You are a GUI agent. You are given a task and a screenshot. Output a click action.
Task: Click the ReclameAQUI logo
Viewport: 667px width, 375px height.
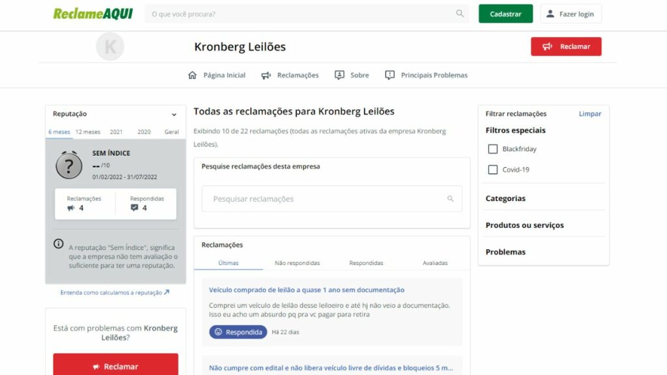click(x=93, y=14)
